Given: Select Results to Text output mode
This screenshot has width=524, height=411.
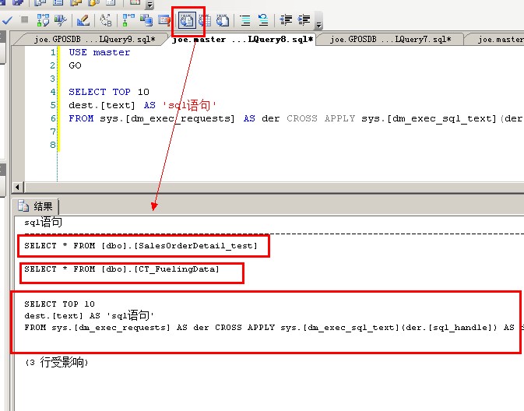Looking at the screenshot, I should click(187, 20).
